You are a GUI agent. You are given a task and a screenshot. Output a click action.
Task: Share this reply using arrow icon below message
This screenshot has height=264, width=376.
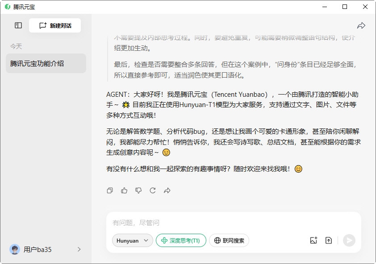click(x=167, y=190)
